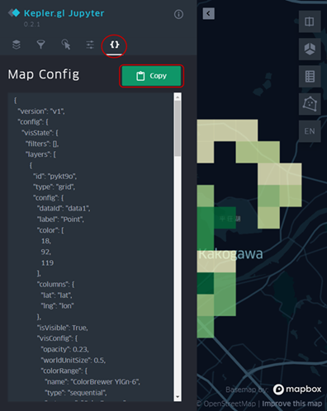327x411 pixels.
Task: Switch to dual map view
Action: pyautogui.click(x=310, y=21)
